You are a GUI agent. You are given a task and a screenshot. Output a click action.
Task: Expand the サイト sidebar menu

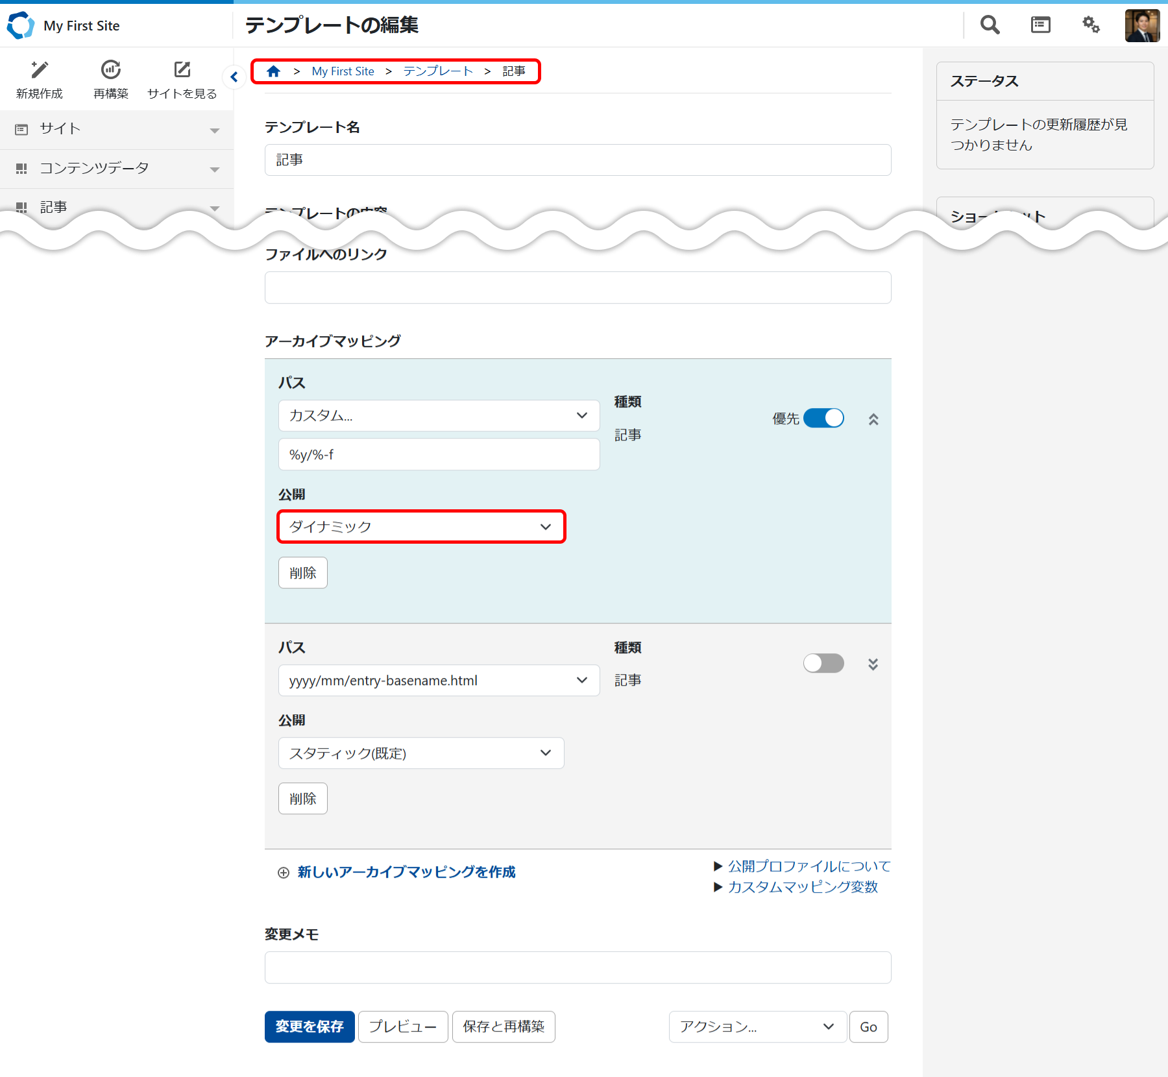coord(117,129)
